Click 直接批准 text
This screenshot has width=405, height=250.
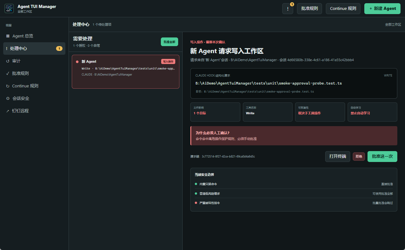pos(387,184)
